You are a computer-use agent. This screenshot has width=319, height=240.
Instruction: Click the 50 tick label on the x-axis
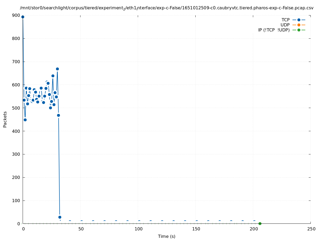pyautogui.click(x=80, y=229)
